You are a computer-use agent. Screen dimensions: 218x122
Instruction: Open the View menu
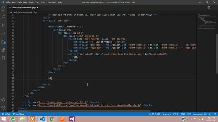click(31, 2)
